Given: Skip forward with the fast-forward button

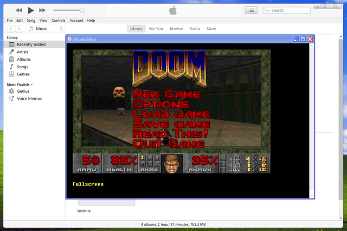Looking at the screenshot, I should pos(42,10).
